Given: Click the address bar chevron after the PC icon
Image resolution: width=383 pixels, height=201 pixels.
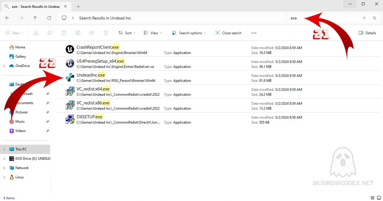Looking at the screenshot, I should click(73, 18).
